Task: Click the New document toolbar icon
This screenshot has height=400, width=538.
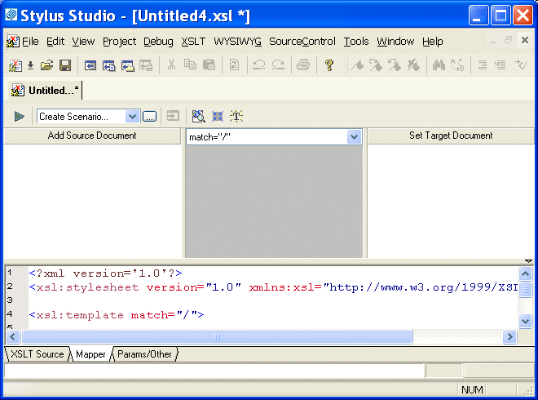Action: tap(15, 65)
